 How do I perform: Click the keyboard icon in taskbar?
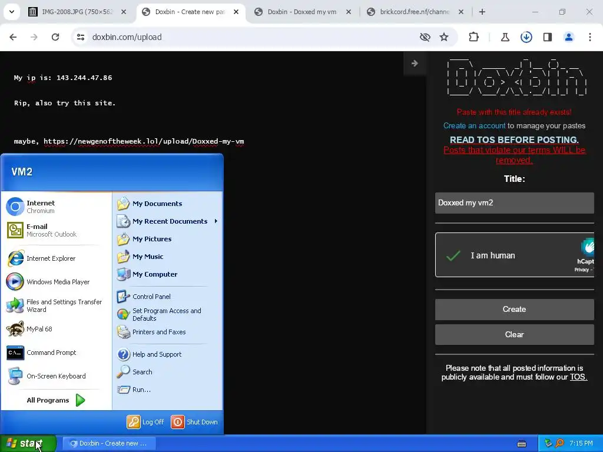coord(522,444)
